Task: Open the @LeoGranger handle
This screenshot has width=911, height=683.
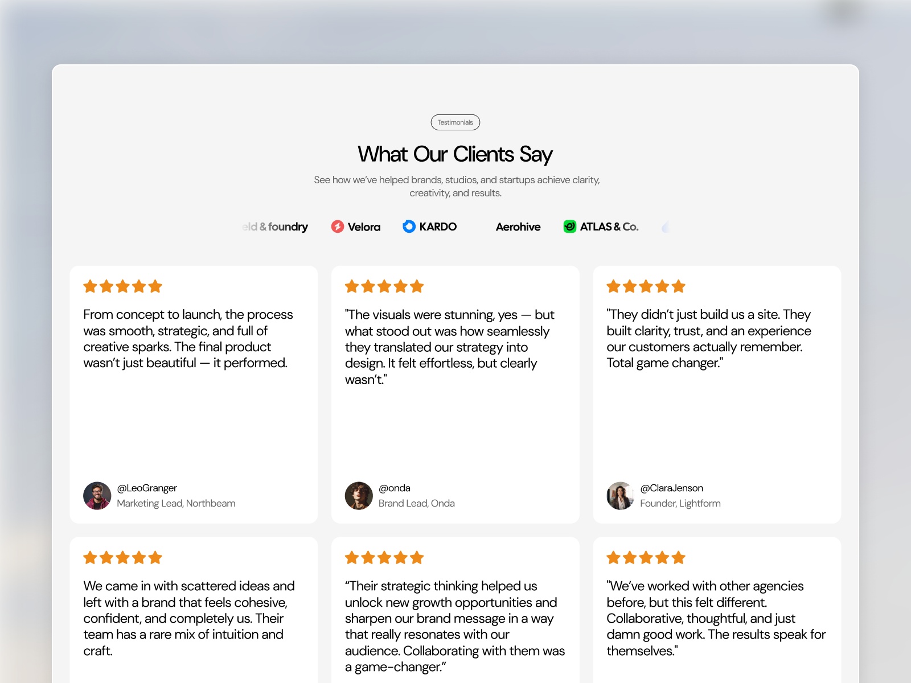Action: tap(147, 488)
